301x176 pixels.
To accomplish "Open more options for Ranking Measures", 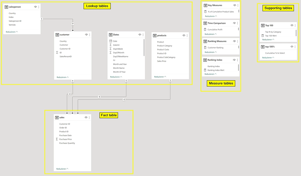I will point(238,41).
